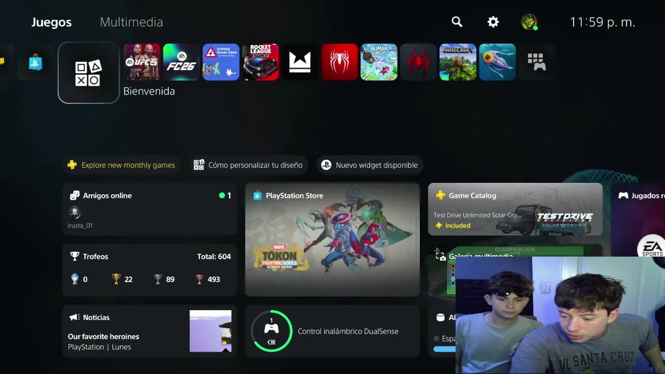The width and height of the screenshot is (665, 374).
Task: Select the highlighted Bienvenida hub tile
Action: point(89,73)
